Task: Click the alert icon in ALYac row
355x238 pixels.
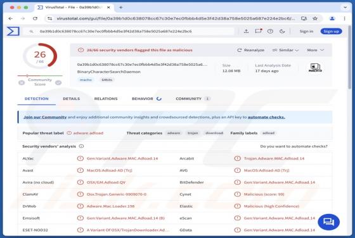Action: coord(80,158)
